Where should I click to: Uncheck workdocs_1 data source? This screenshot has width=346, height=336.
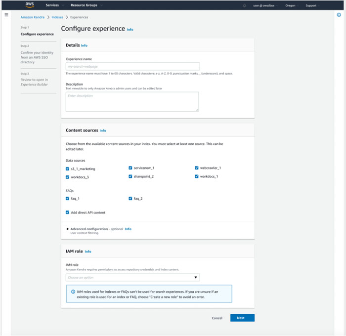(x=197, y=176)
